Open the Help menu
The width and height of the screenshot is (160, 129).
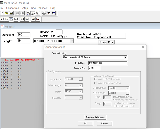tap(53, 8)
